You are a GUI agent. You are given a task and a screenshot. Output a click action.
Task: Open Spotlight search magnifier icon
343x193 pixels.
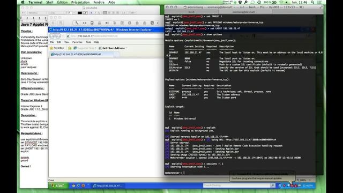(312, 2)
